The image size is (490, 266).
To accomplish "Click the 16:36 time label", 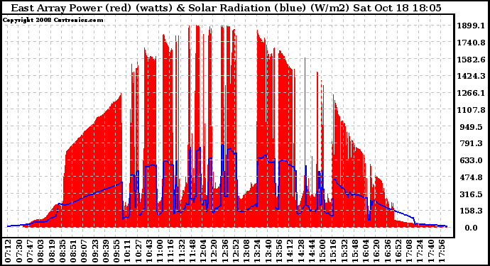I will pyautogui.click(x=388, y=250).
